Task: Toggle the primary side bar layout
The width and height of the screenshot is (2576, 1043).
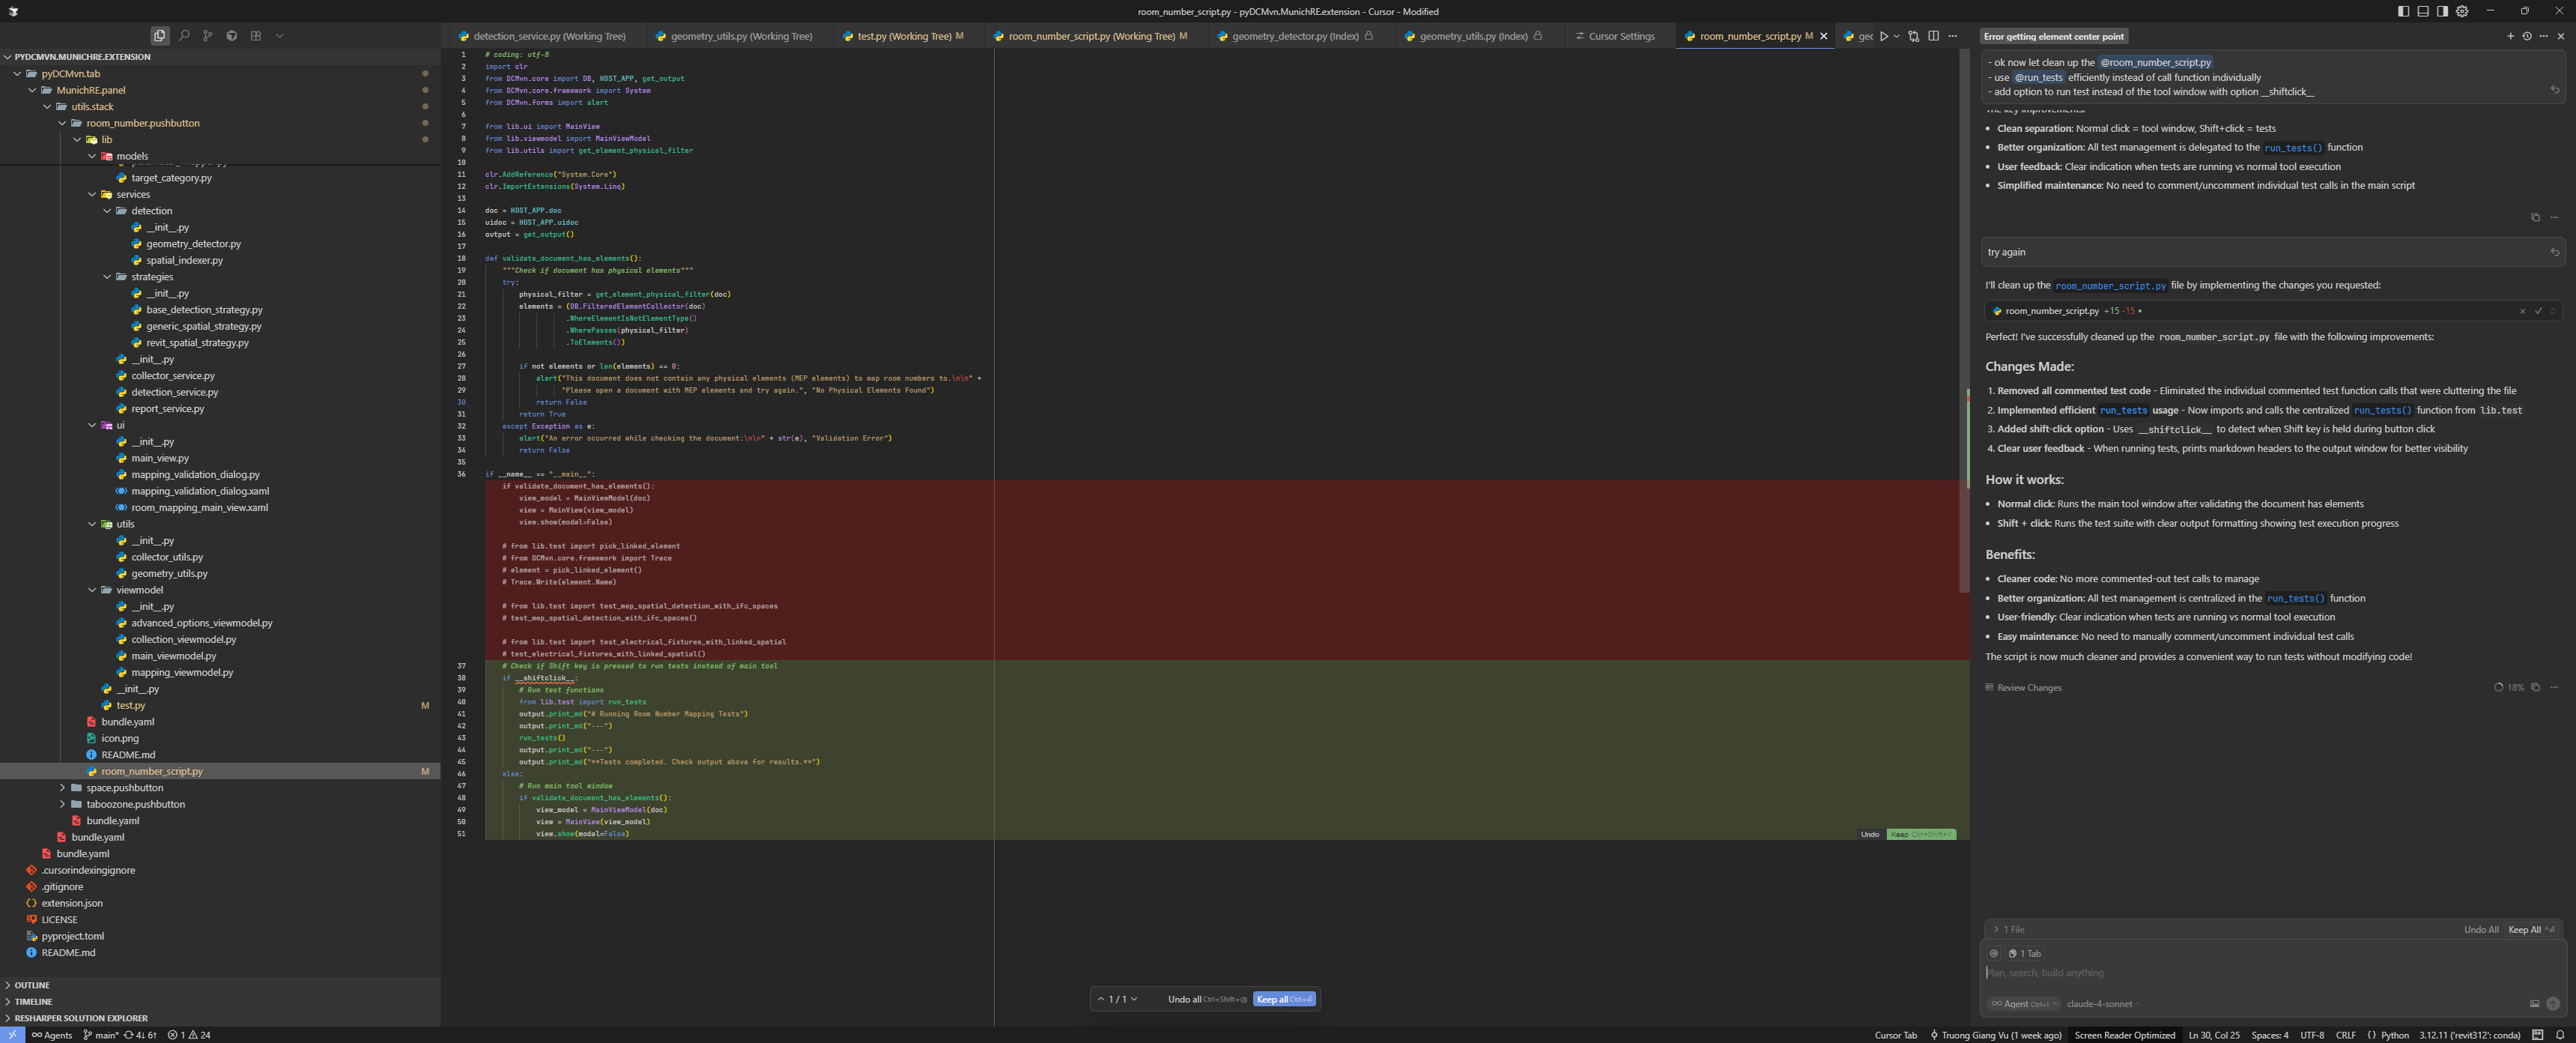Action: [2403, 11]
